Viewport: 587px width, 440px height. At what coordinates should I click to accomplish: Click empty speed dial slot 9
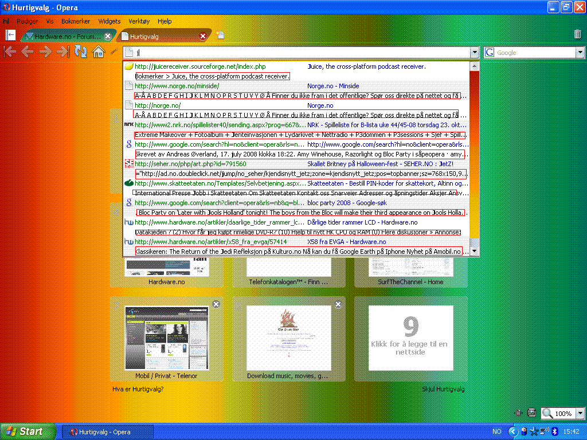coord(410,339)
